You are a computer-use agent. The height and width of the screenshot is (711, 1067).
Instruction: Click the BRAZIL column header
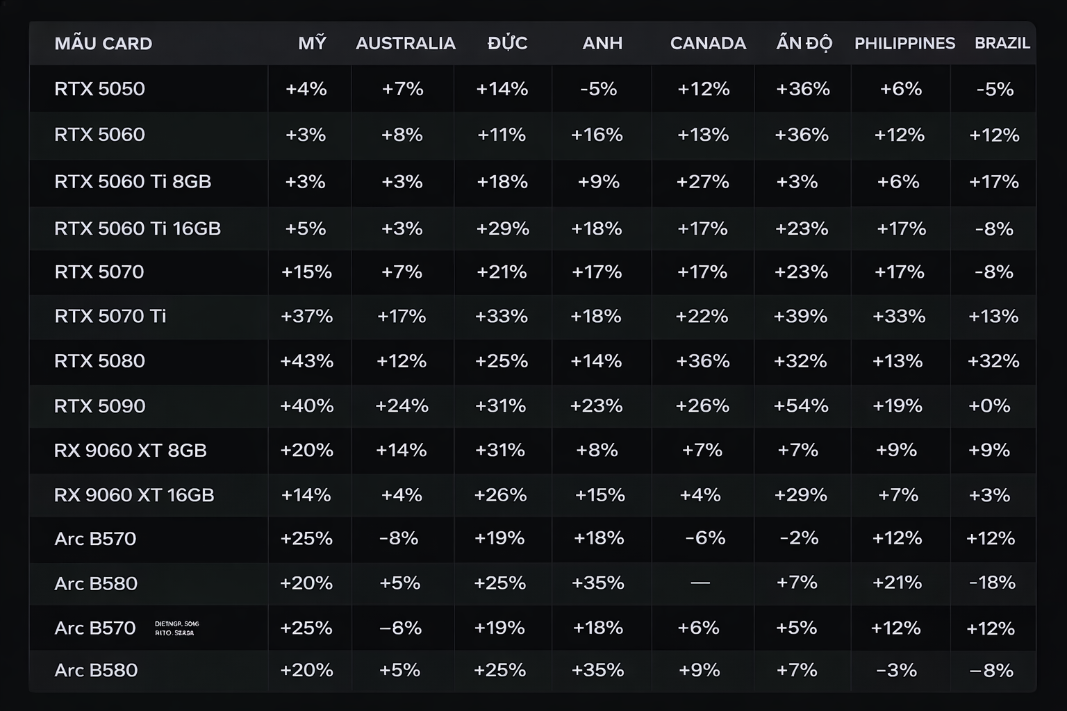1002,43
